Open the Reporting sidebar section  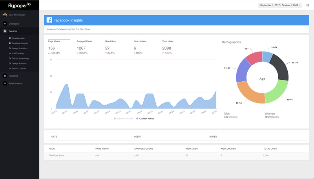(x=13, y=76)
